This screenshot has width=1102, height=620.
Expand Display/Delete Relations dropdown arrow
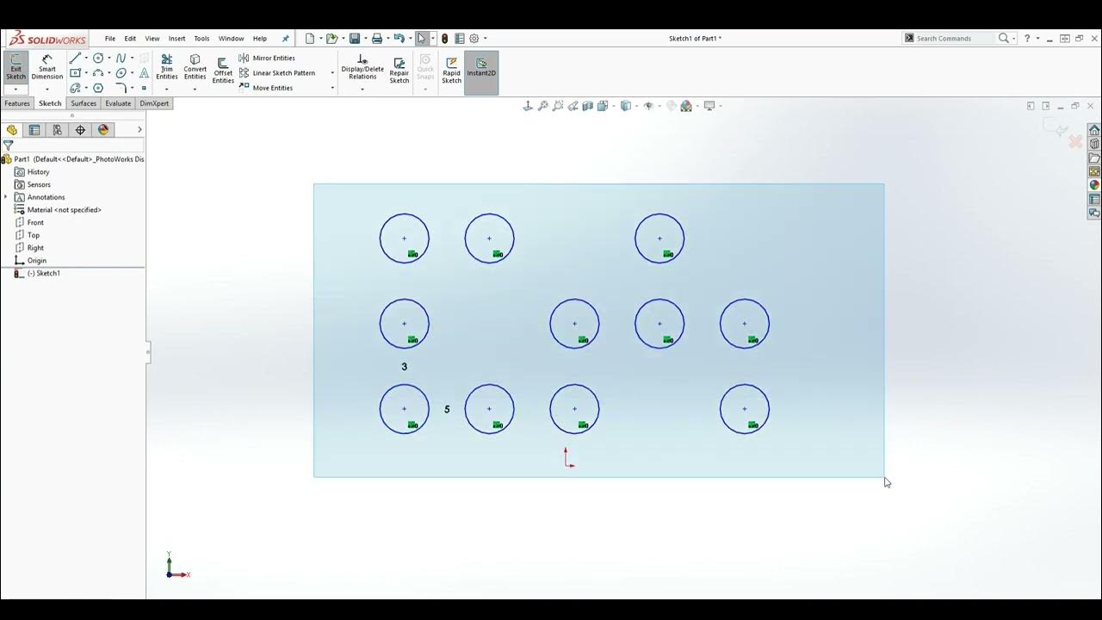point(362,90)
